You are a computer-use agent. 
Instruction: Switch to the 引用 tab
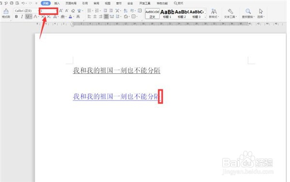pyautogui.click(x=85, y=3)
